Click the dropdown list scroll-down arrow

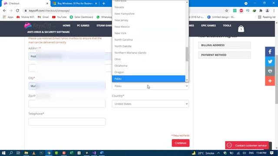187,80
